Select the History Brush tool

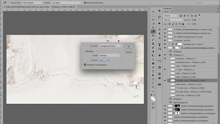coord(153,48)
